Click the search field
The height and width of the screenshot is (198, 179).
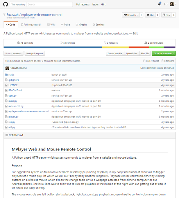pyautogui.click(x=50, y=4)
